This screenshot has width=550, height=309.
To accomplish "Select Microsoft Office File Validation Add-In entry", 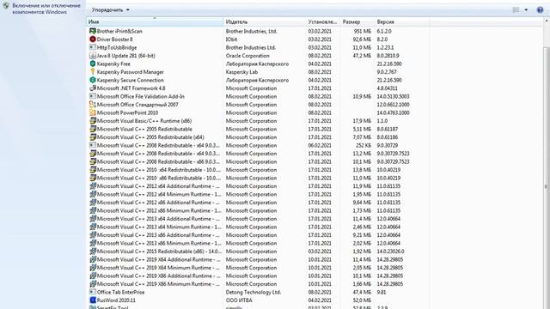I will [x=141, y=96].
